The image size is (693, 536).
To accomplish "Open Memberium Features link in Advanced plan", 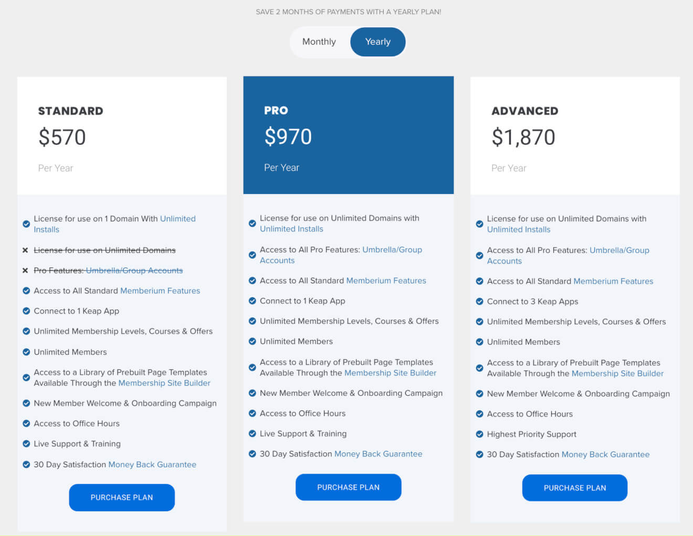I will coord(613,281).
